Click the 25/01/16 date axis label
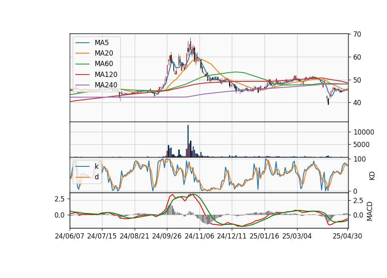Screen dimensions: 387x278 [x=264, y=236]
